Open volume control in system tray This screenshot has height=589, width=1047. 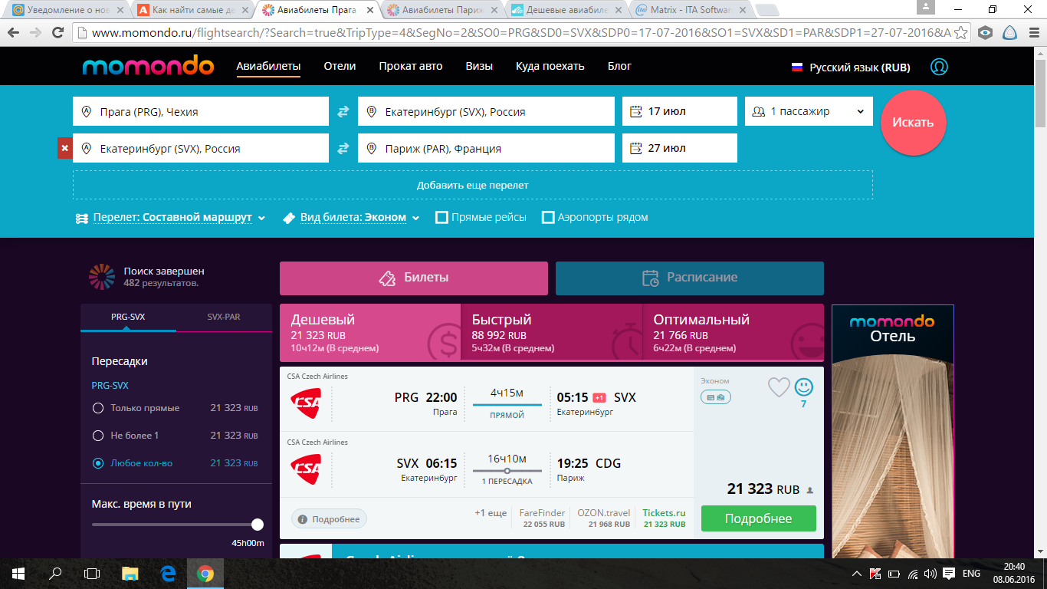click(930, 574)
